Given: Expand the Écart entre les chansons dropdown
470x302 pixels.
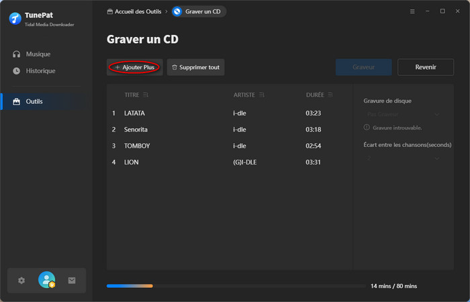Looking at the screenshot, I should point(402,158).
